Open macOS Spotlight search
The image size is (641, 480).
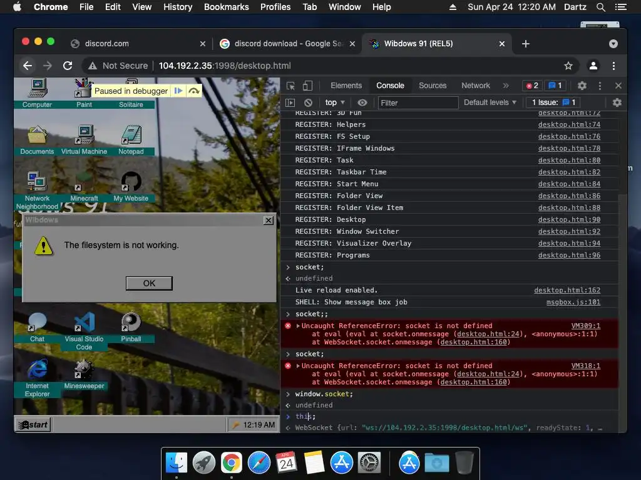pyautogui.click(x=600, y=7)
